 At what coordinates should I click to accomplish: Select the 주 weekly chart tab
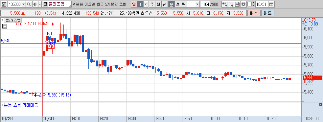[x=152, y=4]
